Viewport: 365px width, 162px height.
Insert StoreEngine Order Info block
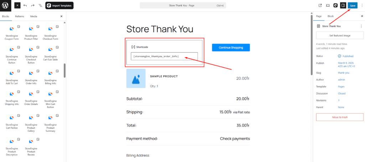click(31, 77)
